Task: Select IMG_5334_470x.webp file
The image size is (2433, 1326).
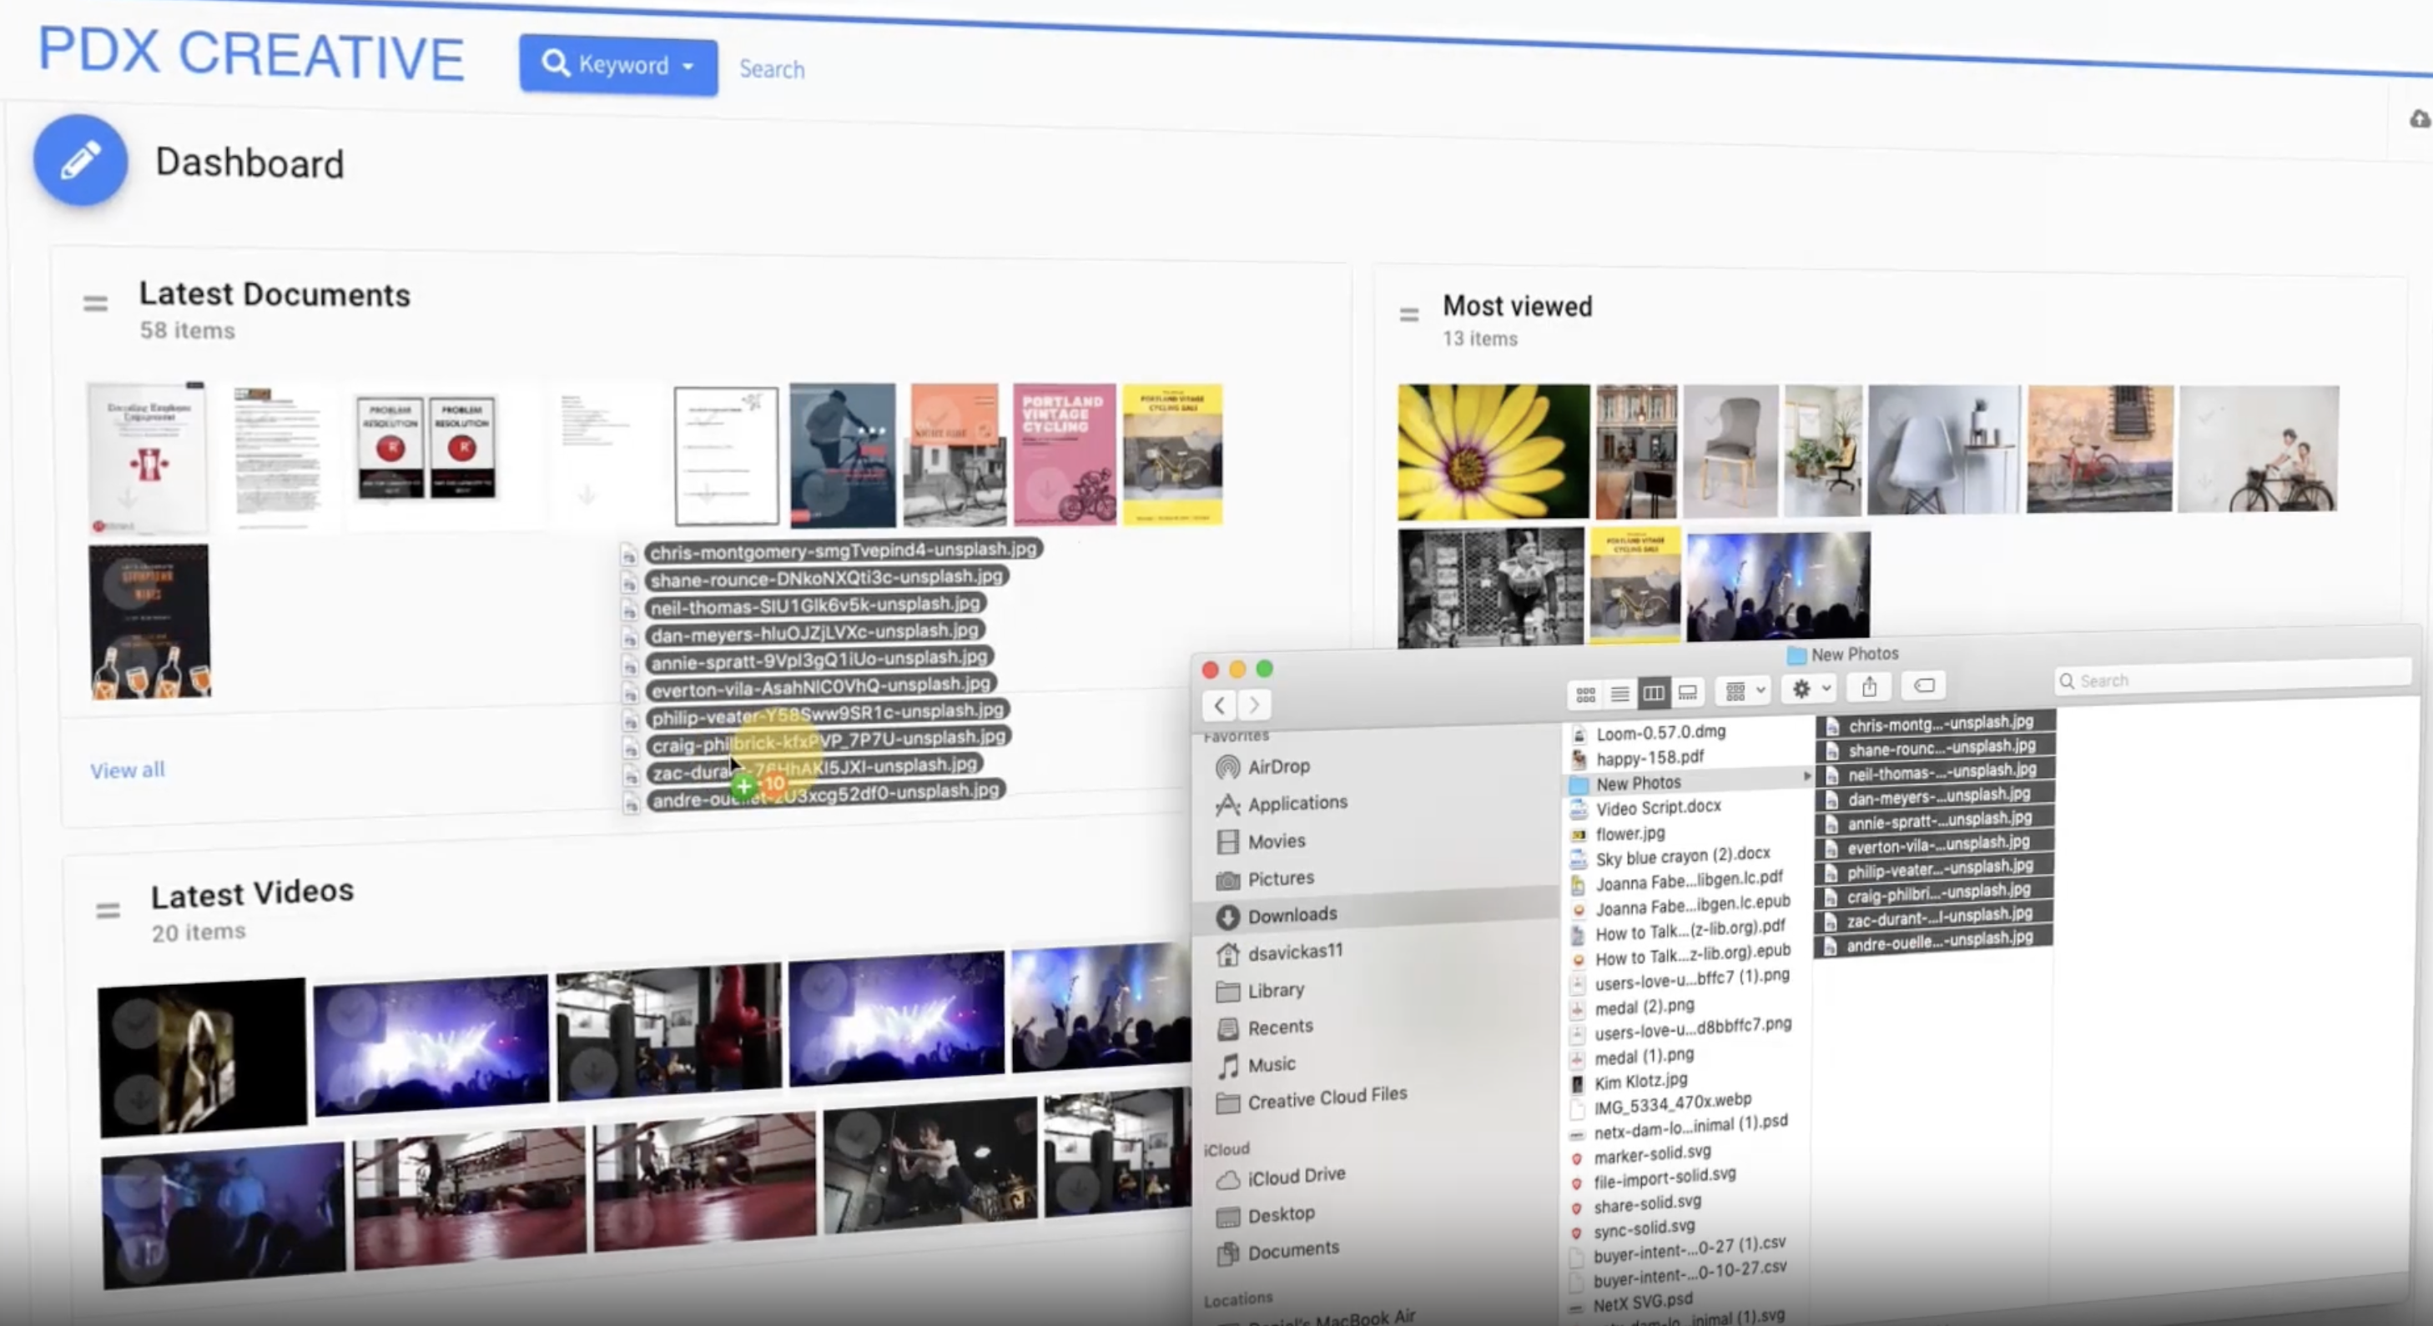Action: (x=1672, y=1104)
